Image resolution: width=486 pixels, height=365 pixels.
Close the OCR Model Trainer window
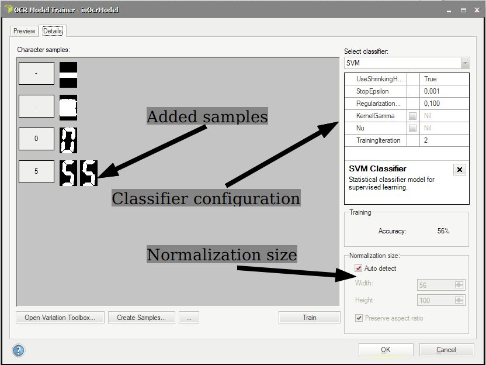[x=477, y=11]
